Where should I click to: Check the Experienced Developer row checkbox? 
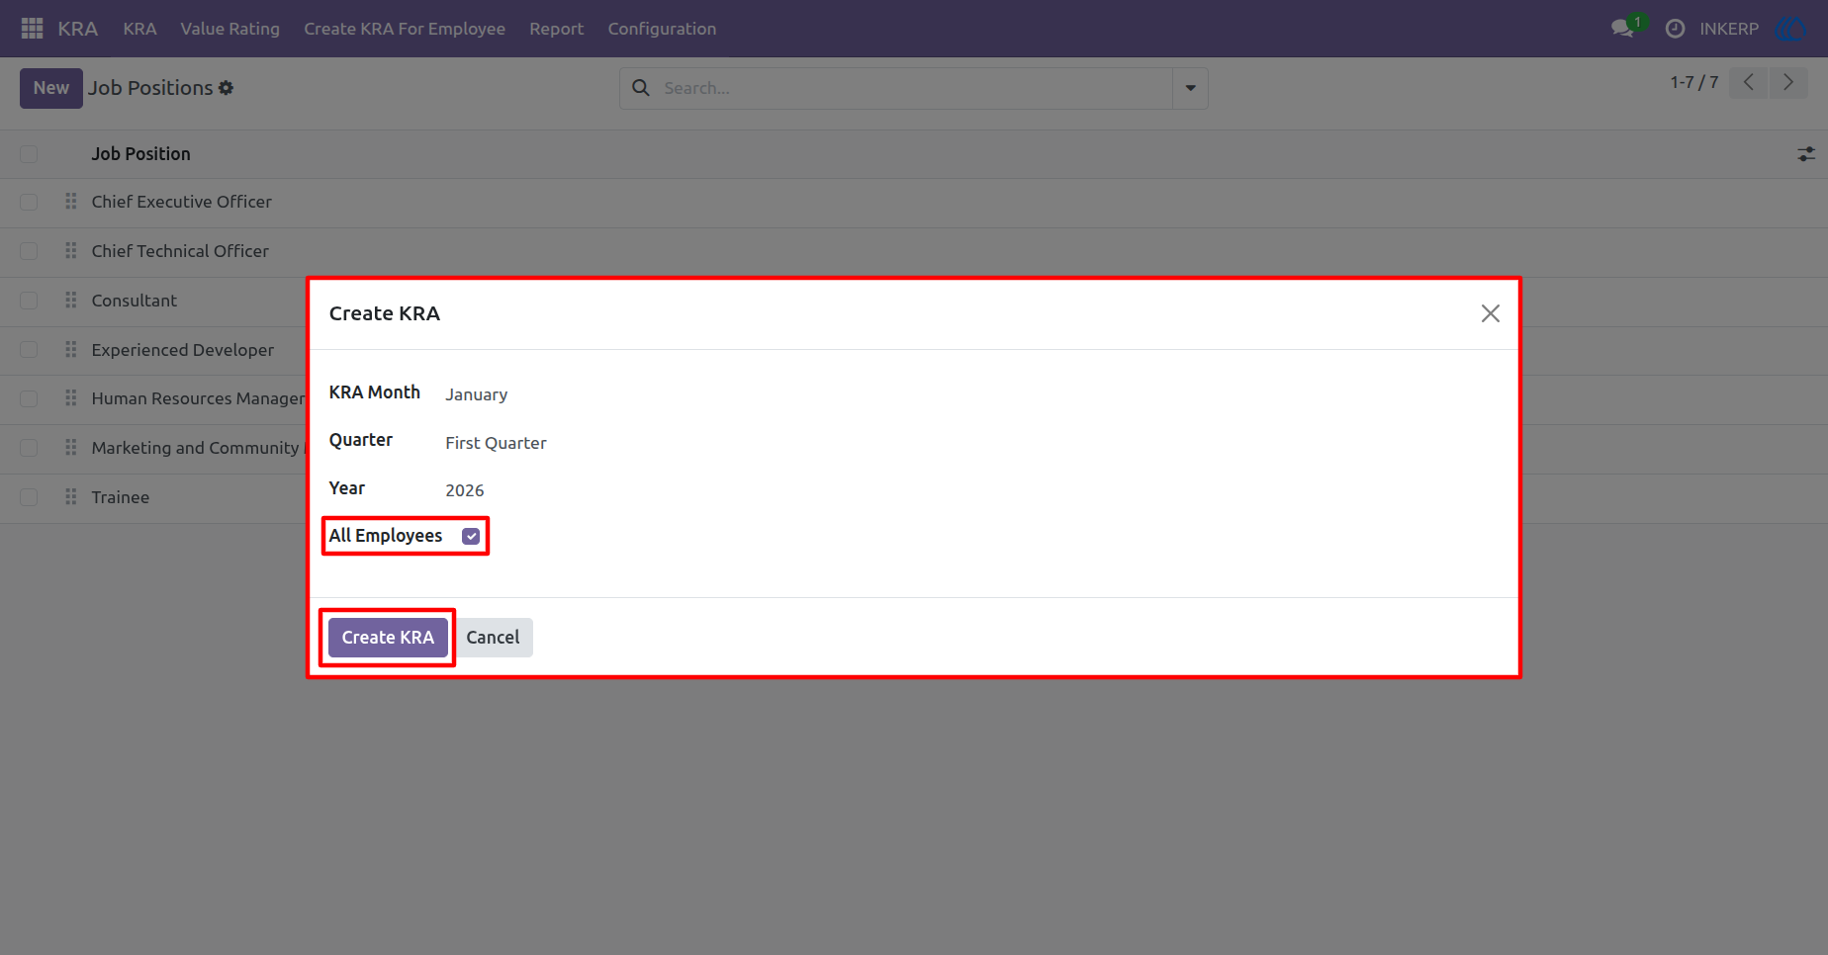click(29, 350)
